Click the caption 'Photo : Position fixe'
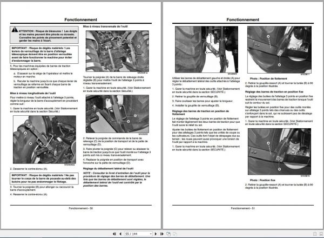The width and height of the screenshot is (324, 238). pos(262,180)
